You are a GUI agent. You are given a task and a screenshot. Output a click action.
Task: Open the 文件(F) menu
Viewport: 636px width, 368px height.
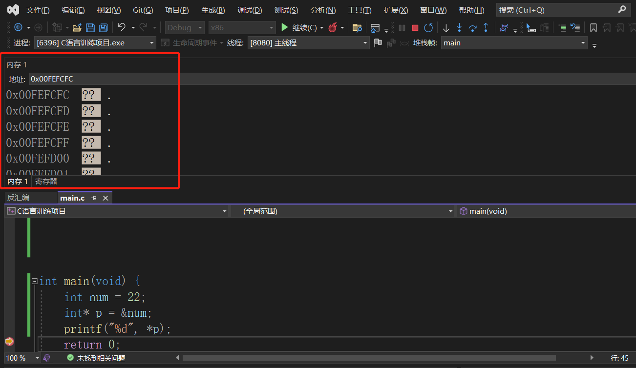click(x=38, y=10)
